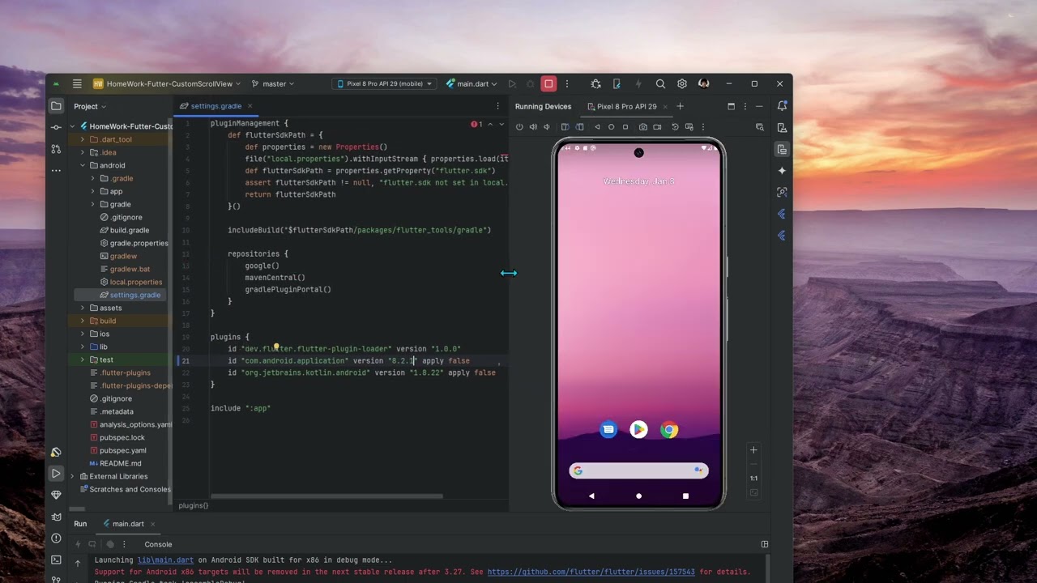Open the master branch dropdown
Screen dimensions: 1037x583
tap(273, 83)
